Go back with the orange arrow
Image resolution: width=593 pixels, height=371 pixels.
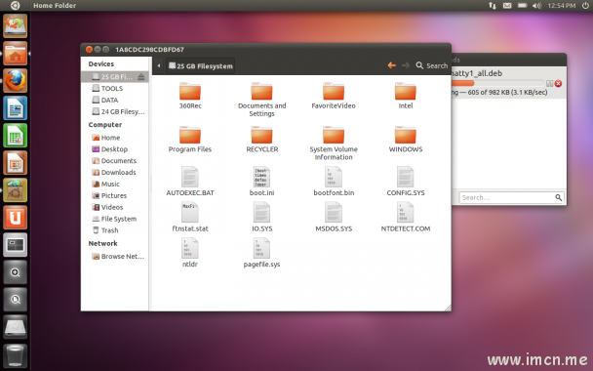click(392, 65)
